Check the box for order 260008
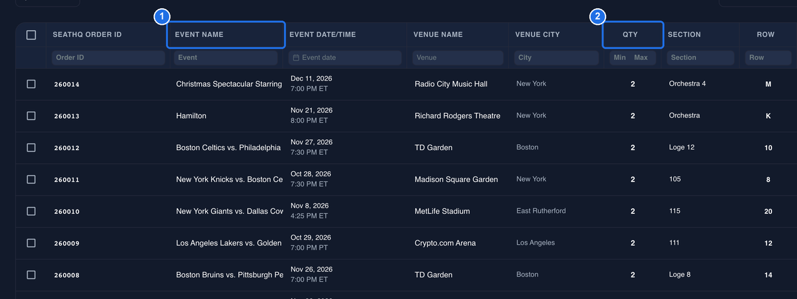The image size is (797, 299). coord(31,275)
